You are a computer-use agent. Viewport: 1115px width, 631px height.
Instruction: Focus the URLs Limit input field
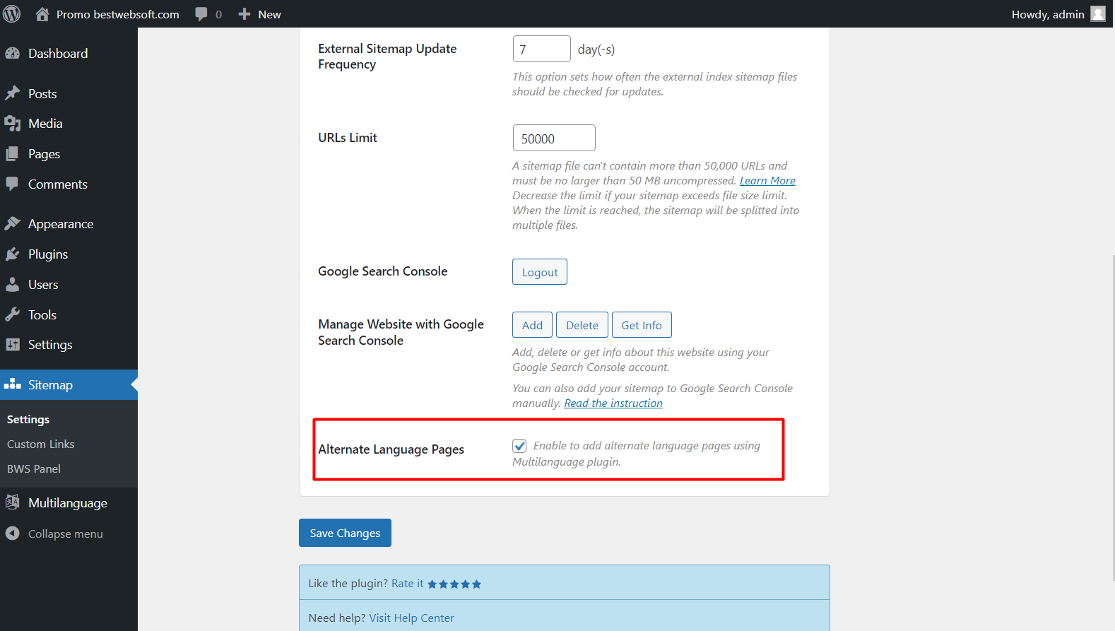click(554, 138)
